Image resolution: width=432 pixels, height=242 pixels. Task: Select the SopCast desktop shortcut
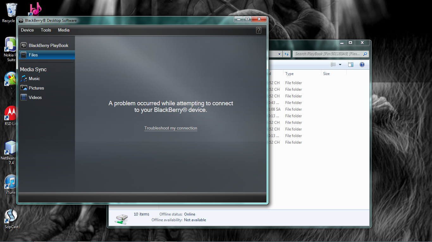click(x=11, y=219)
